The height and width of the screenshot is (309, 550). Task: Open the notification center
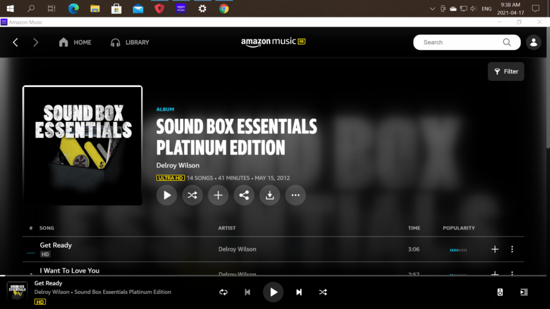535,9
